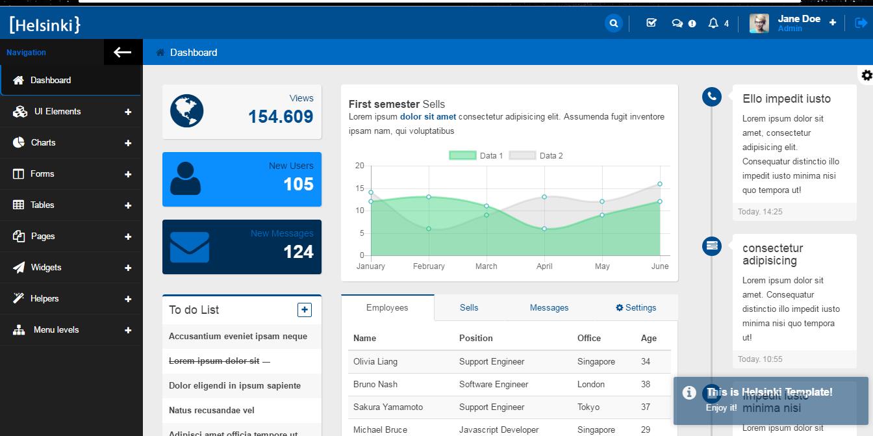Screen dimensions: 873x436
Task: Click the envelope icon in New Messages card
Action: tap(190, 247)
